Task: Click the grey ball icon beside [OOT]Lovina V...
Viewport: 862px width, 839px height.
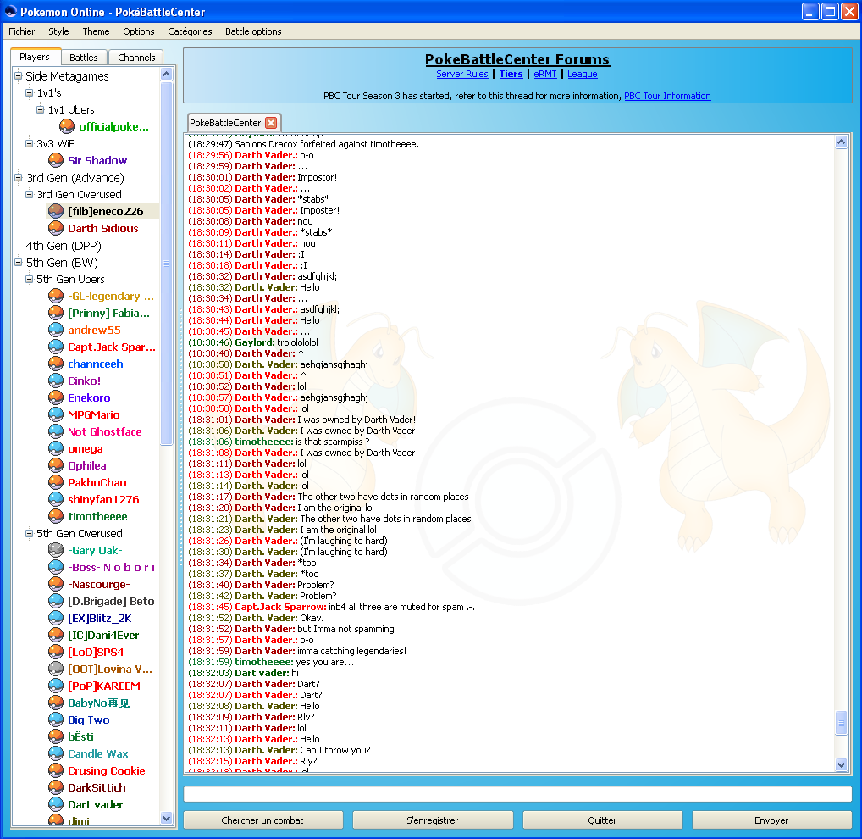Action: [56, 669]
